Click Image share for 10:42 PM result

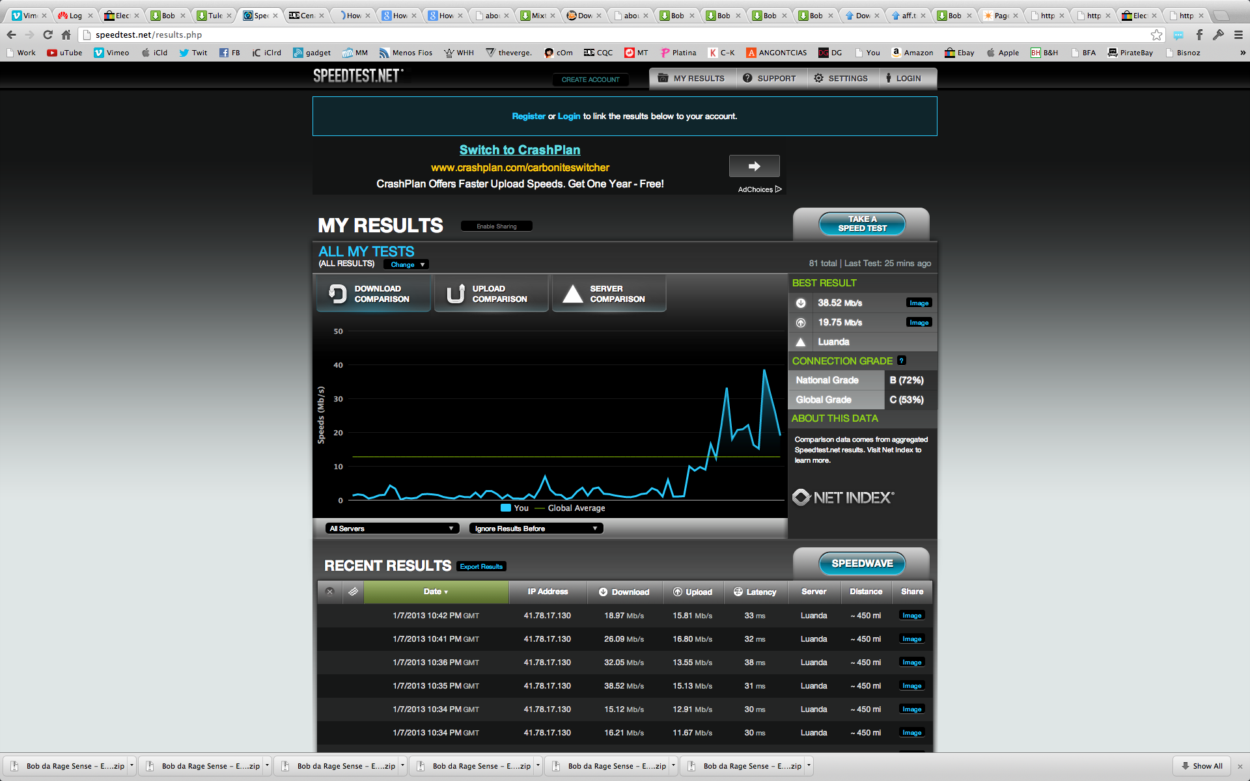[911, 616]
